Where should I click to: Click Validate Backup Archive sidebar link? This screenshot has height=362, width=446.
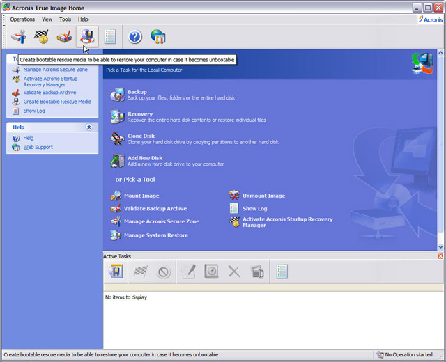49,93
